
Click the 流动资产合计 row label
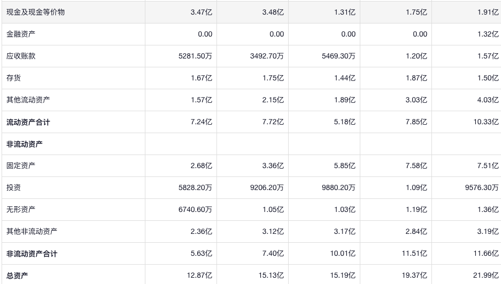click(28, 122)
